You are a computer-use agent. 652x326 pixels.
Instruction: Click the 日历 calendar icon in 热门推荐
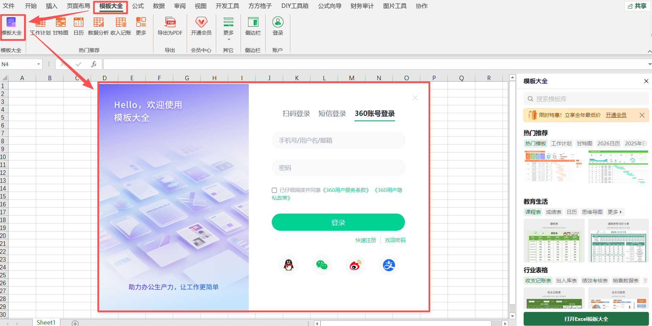click(79, 27)
